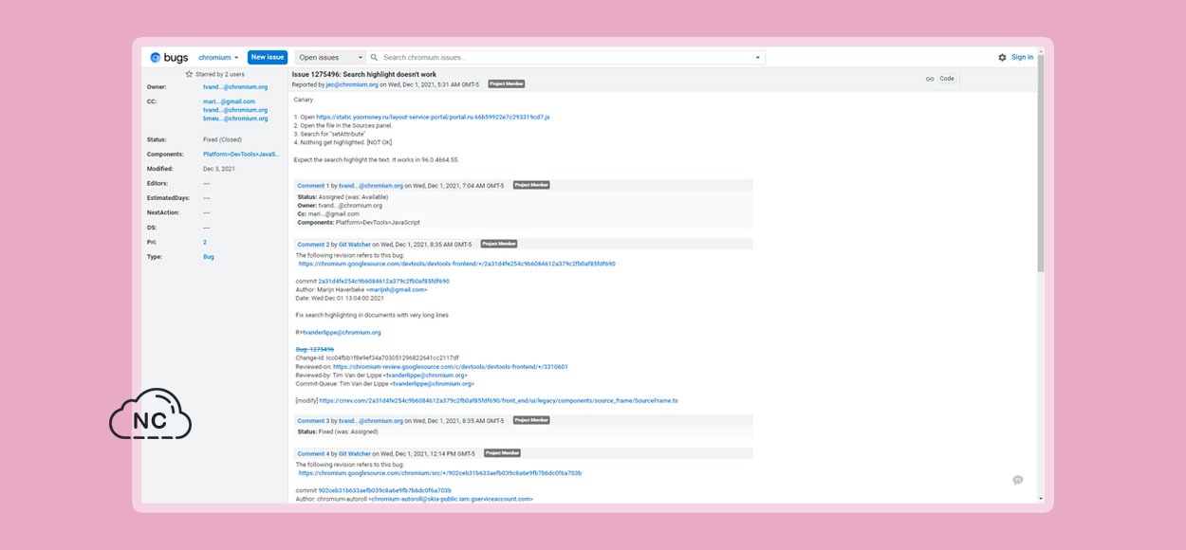
Task: Click chromium-autoroll service account email
Action: (452, 499)
